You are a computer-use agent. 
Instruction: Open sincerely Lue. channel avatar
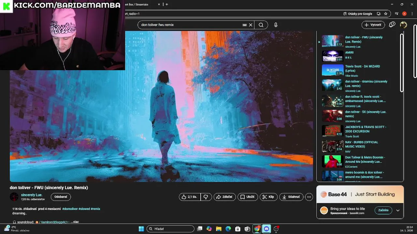tap(14, 197)
